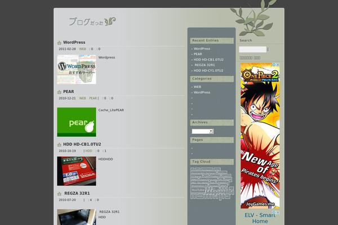The width and height of the screenshot is (338, 225).
Task: Open HDD HD-CY1.0TU2 in Recent Entries
Action: coord(208,71)
